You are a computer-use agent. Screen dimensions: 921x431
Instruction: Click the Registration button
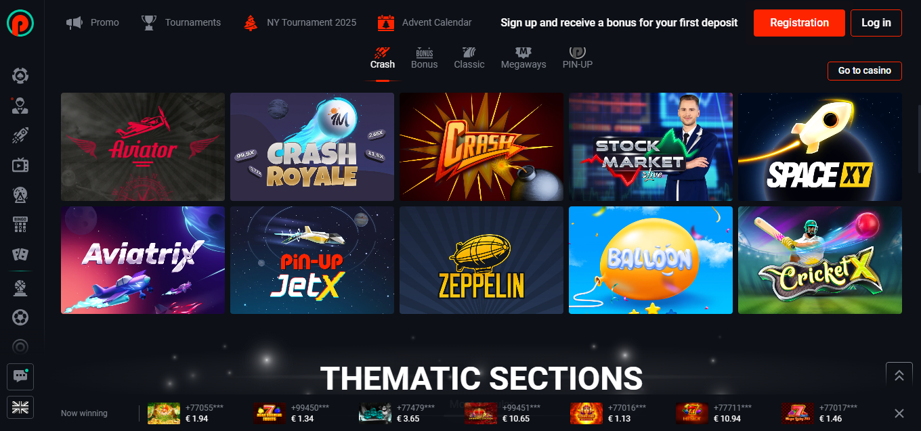799,23
